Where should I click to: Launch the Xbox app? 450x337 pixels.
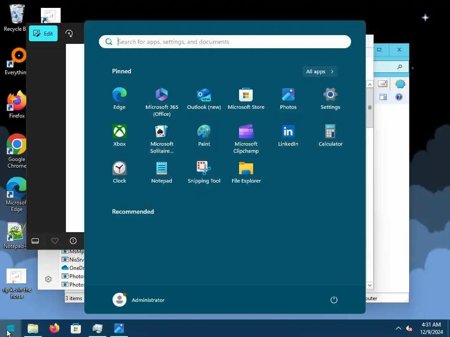click(x=120, y=136)
